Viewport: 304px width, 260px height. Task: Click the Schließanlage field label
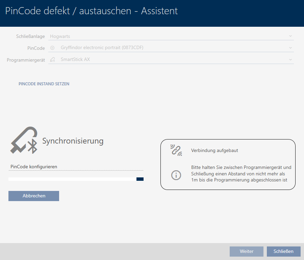pos(30,36)
